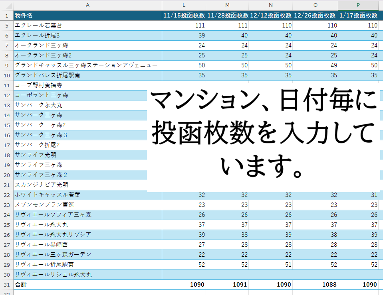Select row 22 header
The image size is (383, 295).
[7, 195]
